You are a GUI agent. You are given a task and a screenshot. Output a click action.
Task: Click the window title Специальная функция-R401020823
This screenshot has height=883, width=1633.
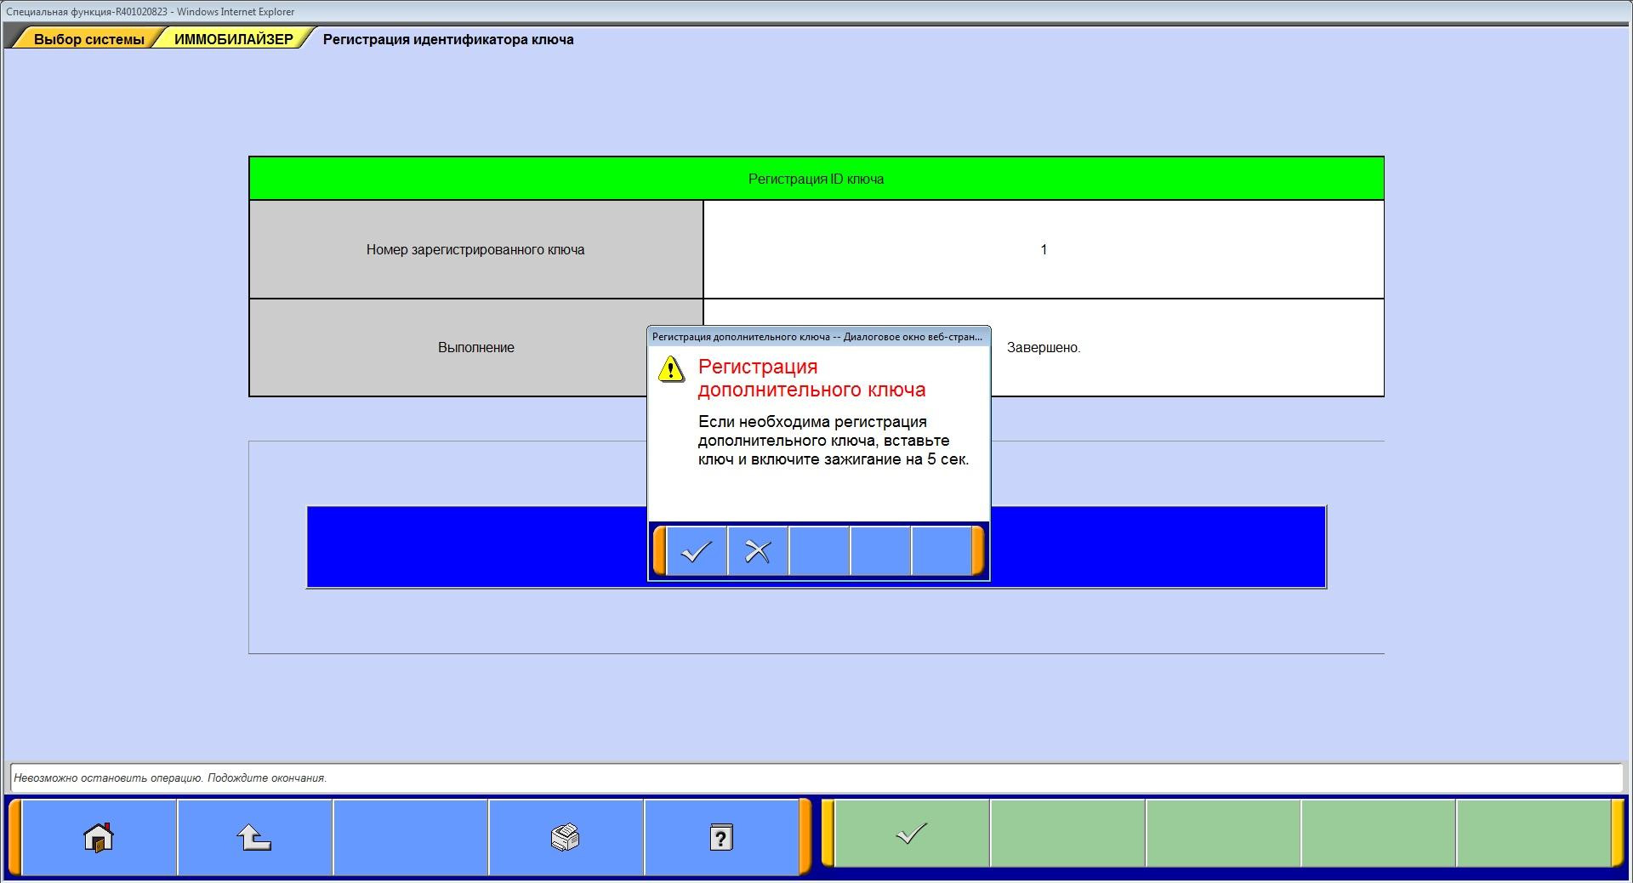[151, 12]
